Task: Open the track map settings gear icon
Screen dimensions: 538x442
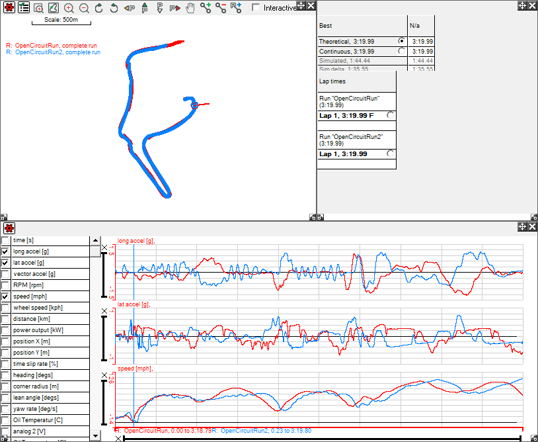Action: pos(9,7)
